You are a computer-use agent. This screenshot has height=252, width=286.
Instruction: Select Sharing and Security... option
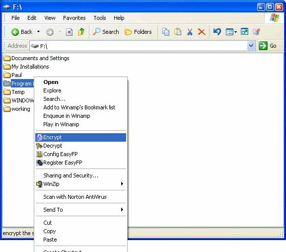tap(80, 175)
